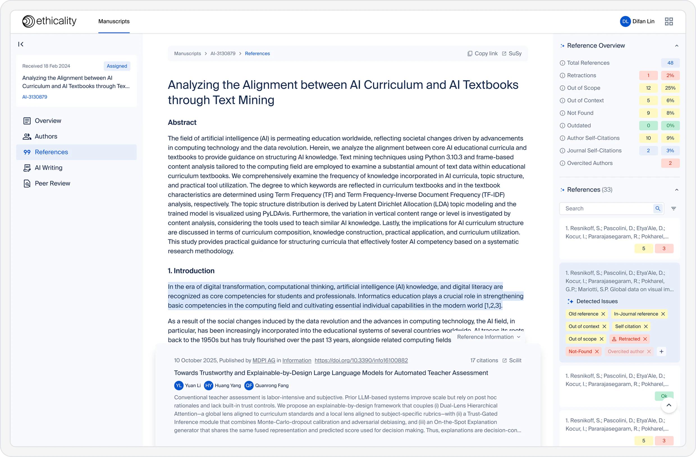Select the References sidebar item
Viewport: 696px width, 457px height.
tap(76, 152)
